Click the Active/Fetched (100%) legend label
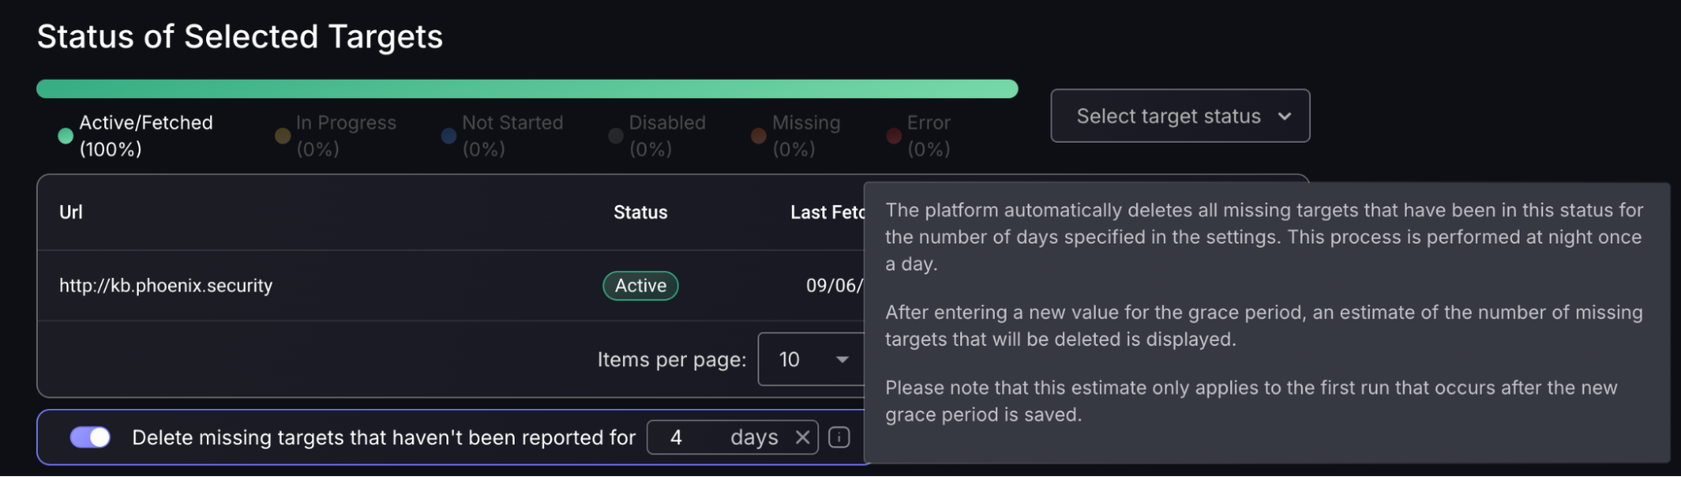Viewport: 1681px width, 477px height. (x=145, y=136)
